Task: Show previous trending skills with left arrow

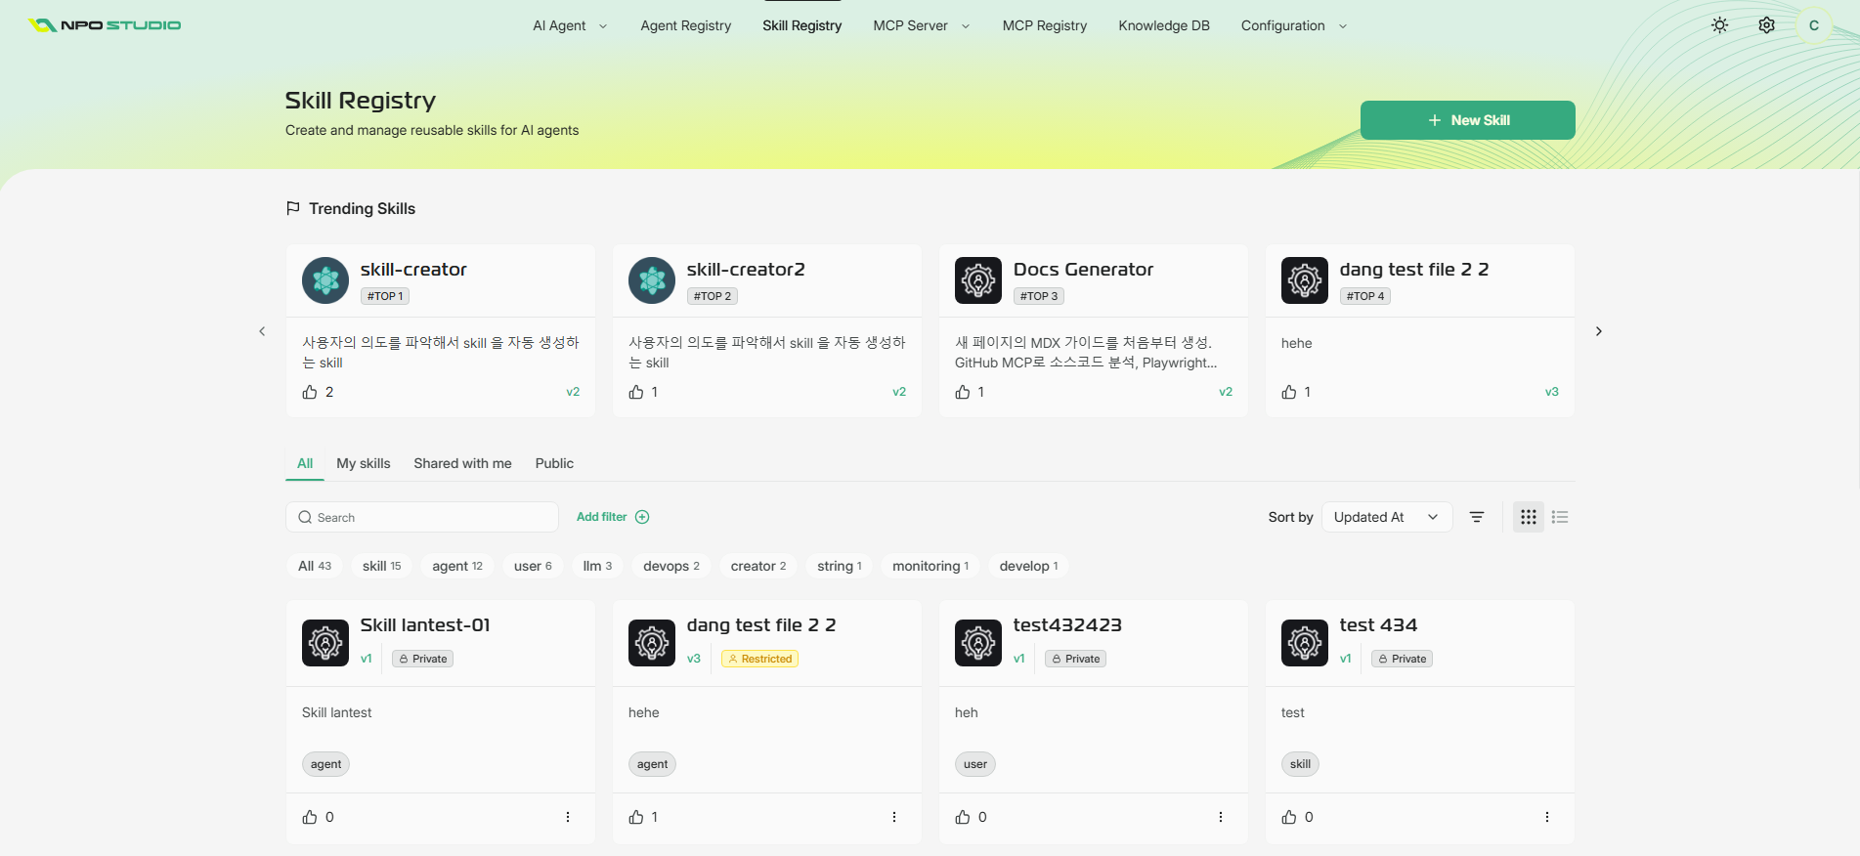Action: 262,331
